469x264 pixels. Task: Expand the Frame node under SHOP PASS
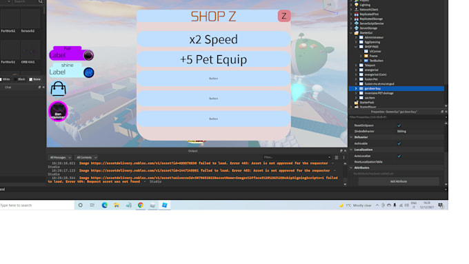tap(361, 56)
